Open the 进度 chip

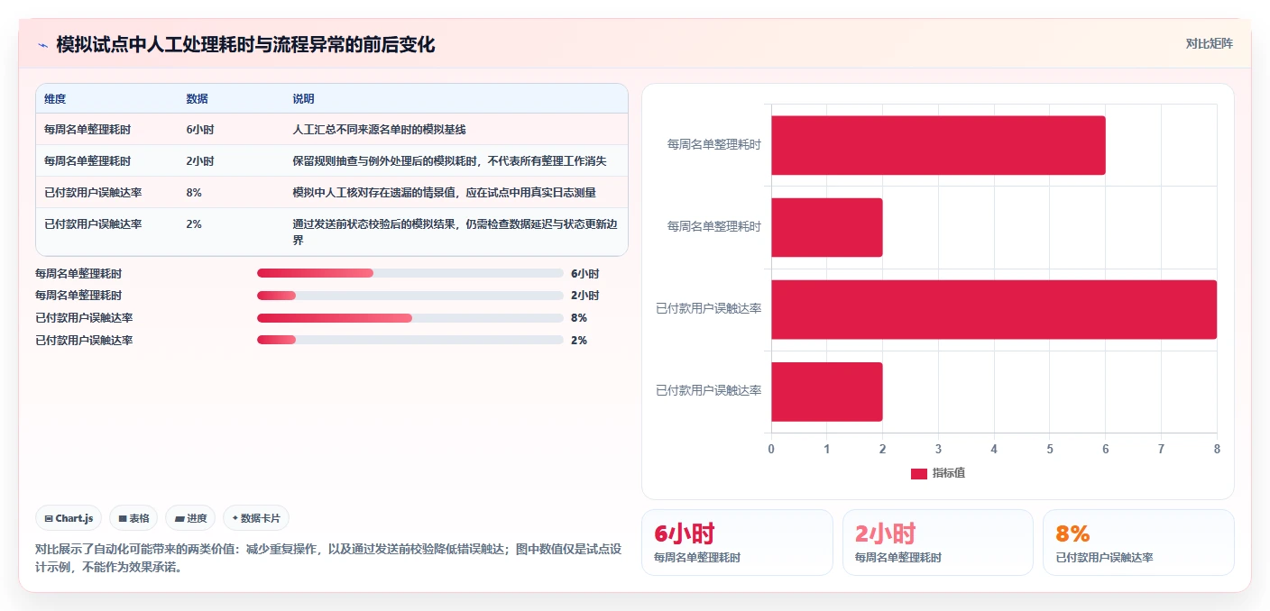190,518
